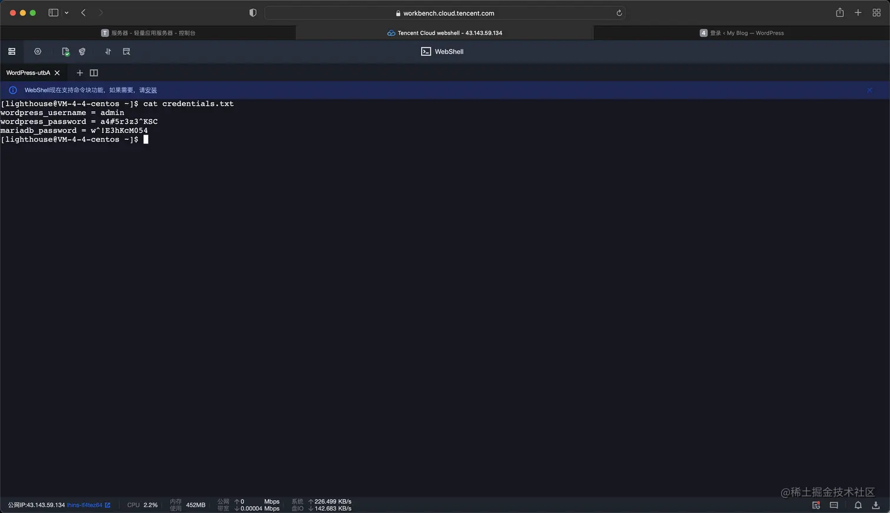
Task: Click the 452MB memory usage value
Action: tap(195, 505)
